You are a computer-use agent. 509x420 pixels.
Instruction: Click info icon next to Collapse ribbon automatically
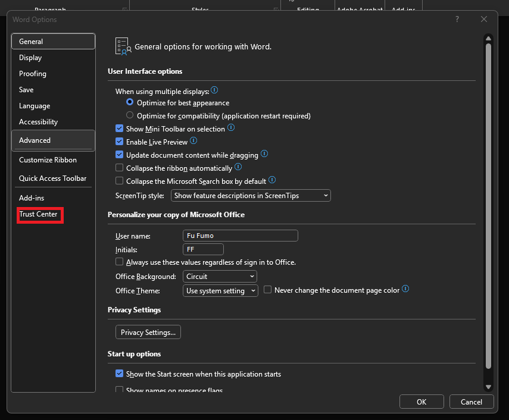pyautogui.click(x=238, y=168)
